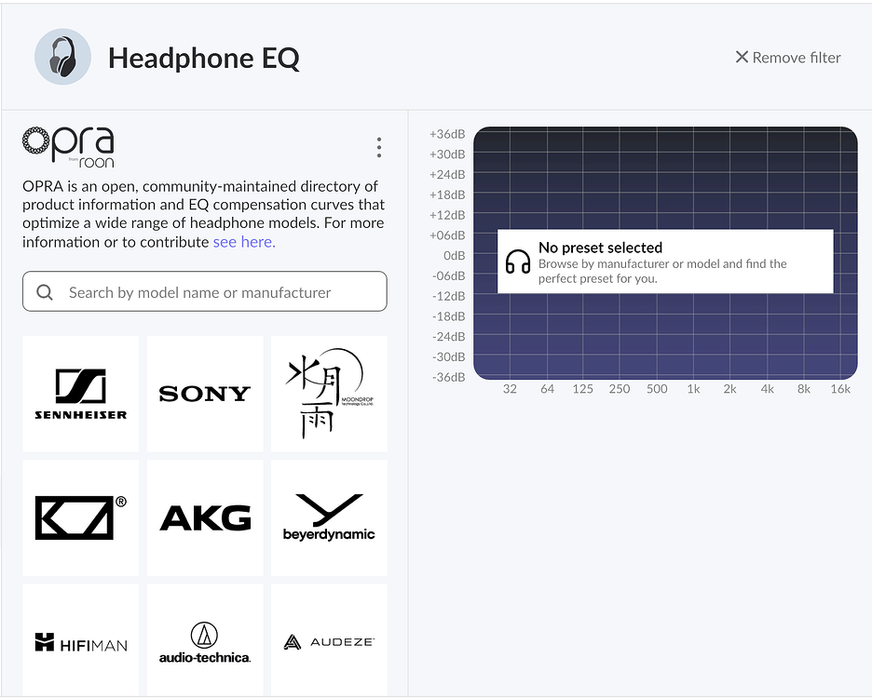Open the Audeze manufacturer tile

pos(329,641)
